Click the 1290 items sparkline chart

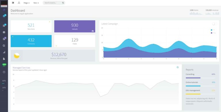(x=196, y=13)
